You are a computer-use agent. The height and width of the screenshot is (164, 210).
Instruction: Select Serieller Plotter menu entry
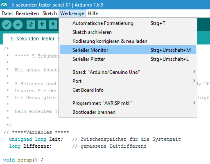(x=128, y=59)
